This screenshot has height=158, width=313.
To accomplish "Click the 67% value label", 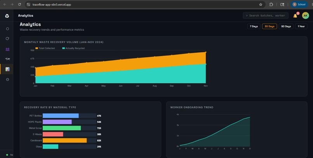I will tap(99, 116).
